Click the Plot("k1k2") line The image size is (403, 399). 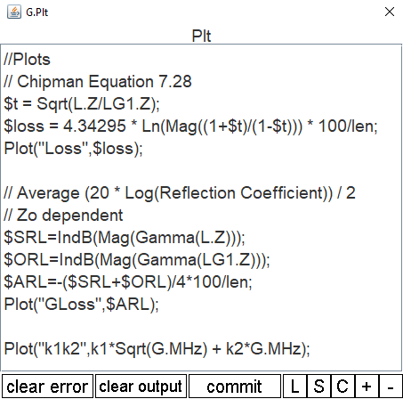[157, 349]
